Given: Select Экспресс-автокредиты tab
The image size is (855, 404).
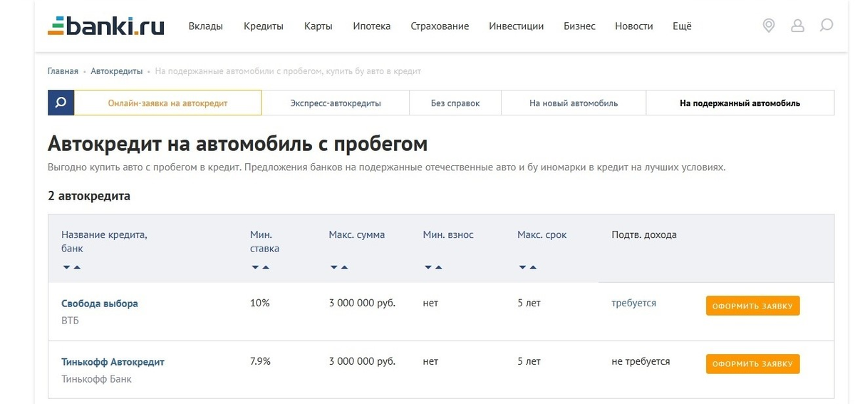Looking at the screenshot, I should click(336, 103).
